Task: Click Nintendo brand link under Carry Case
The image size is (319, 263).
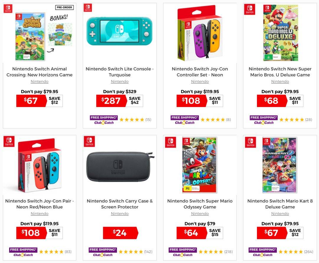Action: [x=120, y=214]
